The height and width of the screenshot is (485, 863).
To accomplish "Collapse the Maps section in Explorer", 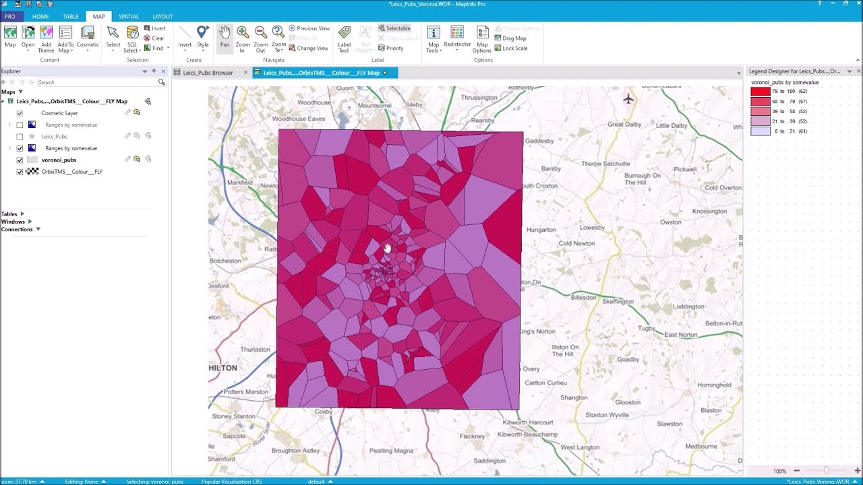I will [20, 92].
